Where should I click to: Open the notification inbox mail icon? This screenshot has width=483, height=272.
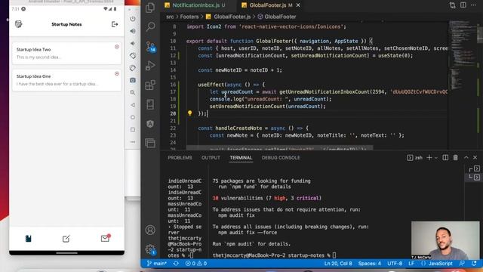point(106,238)
